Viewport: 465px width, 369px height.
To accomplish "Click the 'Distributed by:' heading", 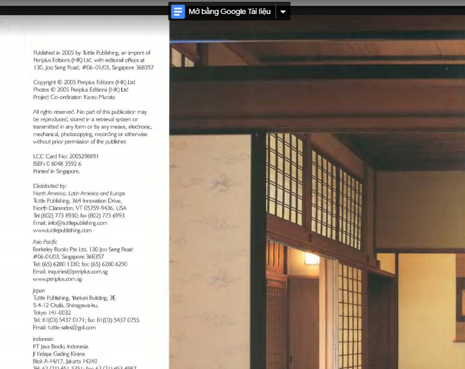I will pyautogui.click(x=50, y=186).
